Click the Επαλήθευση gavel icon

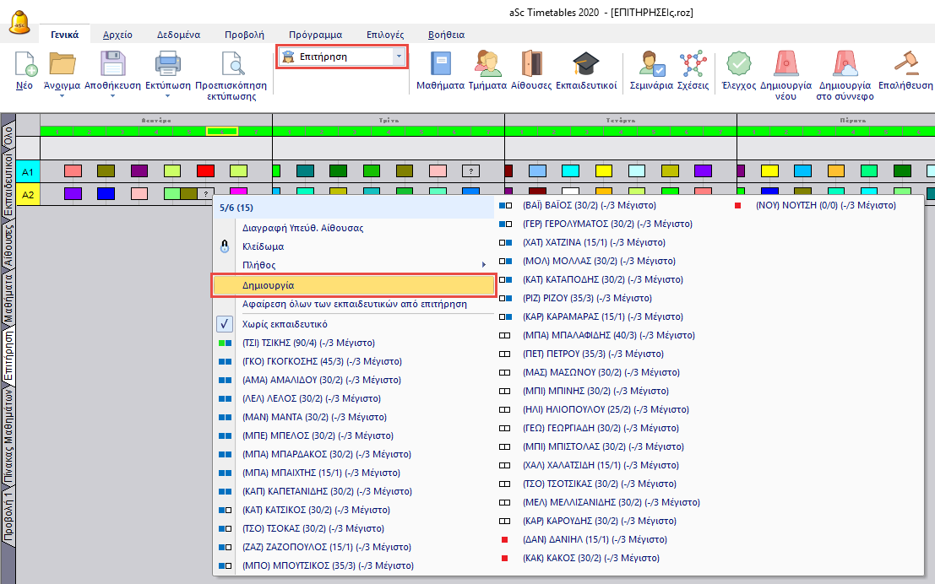coord(905,65)
